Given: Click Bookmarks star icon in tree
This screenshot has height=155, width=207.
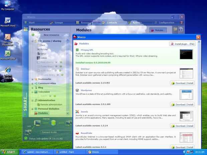Looking at the screenshot, I should [36, 79].
